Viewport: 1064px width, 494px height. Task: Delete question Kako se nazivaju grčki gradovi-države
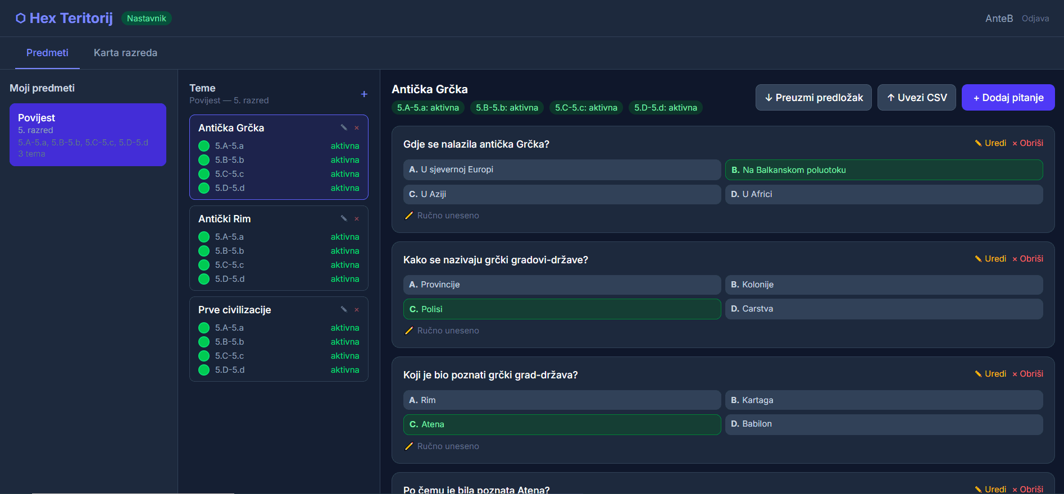pos(1027,259)
